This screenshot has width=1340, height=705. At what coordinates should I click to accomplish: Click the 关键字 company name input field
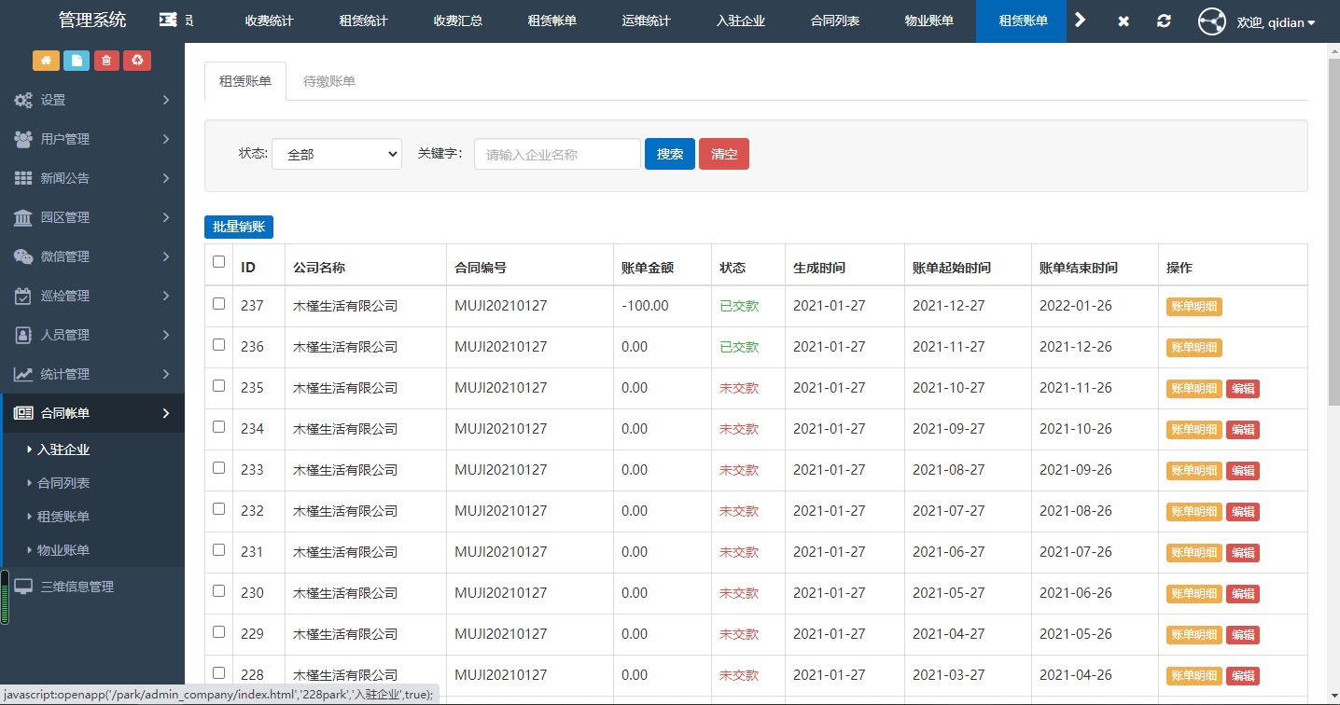pos(557,155)
